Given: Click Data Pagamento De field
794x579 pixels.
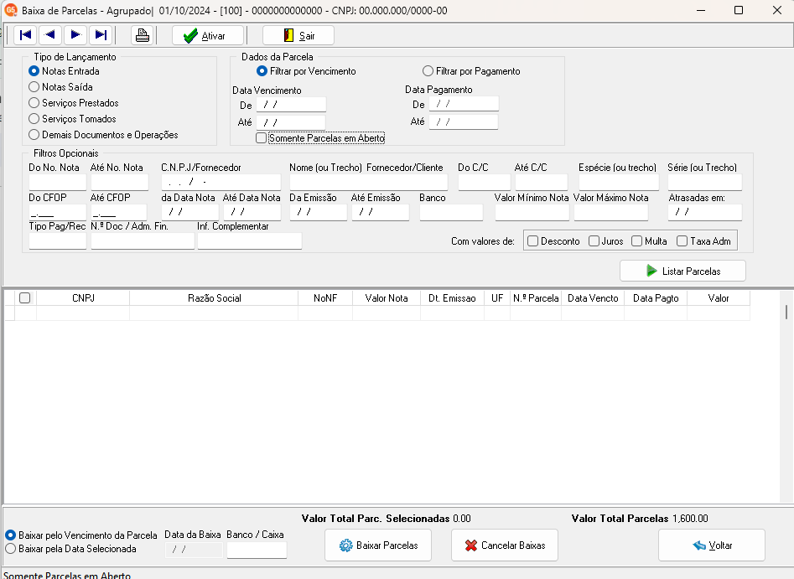Looking at the screenshot, I should click(x=464, y=104).
